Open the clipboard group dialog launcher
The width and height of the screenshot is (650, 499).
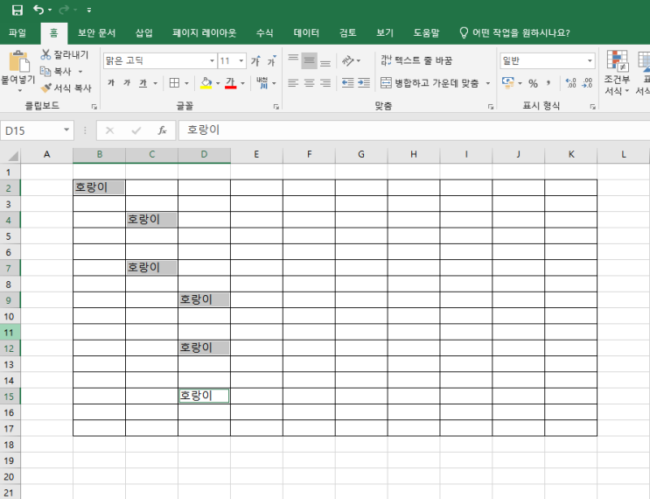tap(94, 107)
